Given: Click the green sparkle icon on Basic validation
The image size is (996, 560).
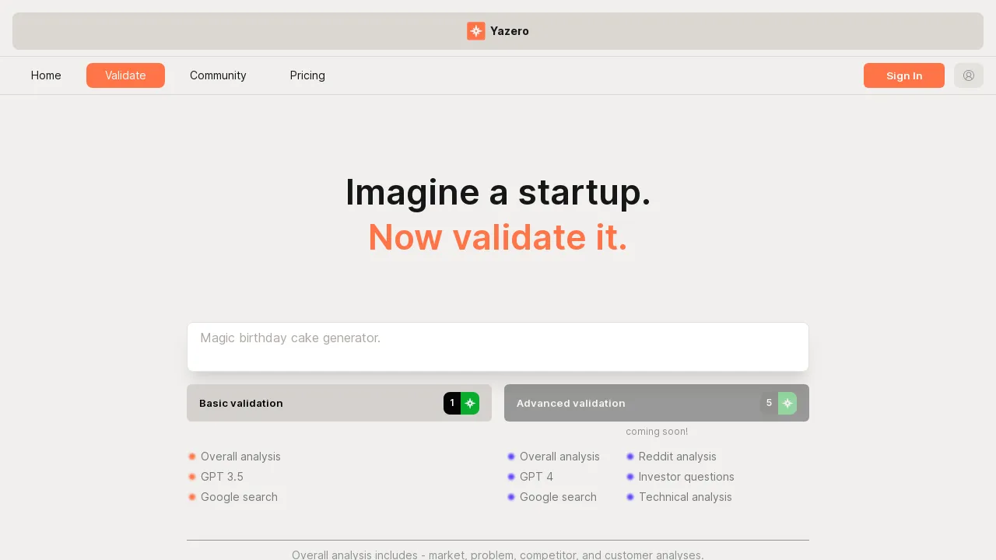Looking at the screenshot, I should coord(470,403).
